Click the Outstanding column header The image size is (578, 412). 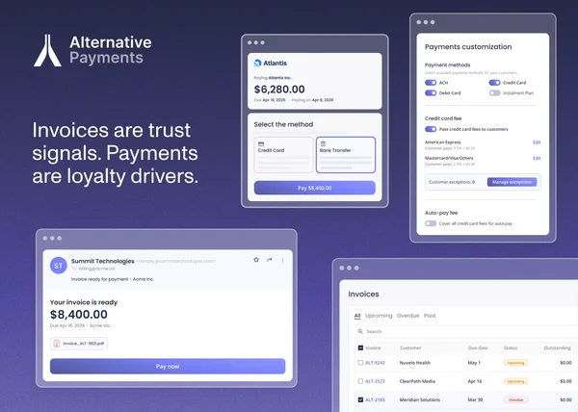(557, 348)
